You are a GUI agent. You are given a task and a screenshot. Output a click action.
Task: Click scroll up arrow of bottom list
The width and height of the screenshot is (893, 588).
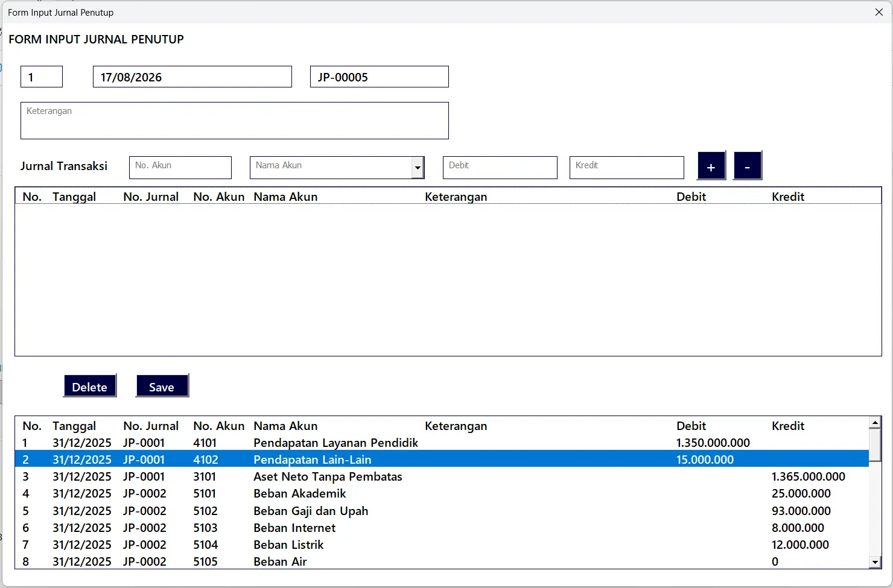coord(875,423)
